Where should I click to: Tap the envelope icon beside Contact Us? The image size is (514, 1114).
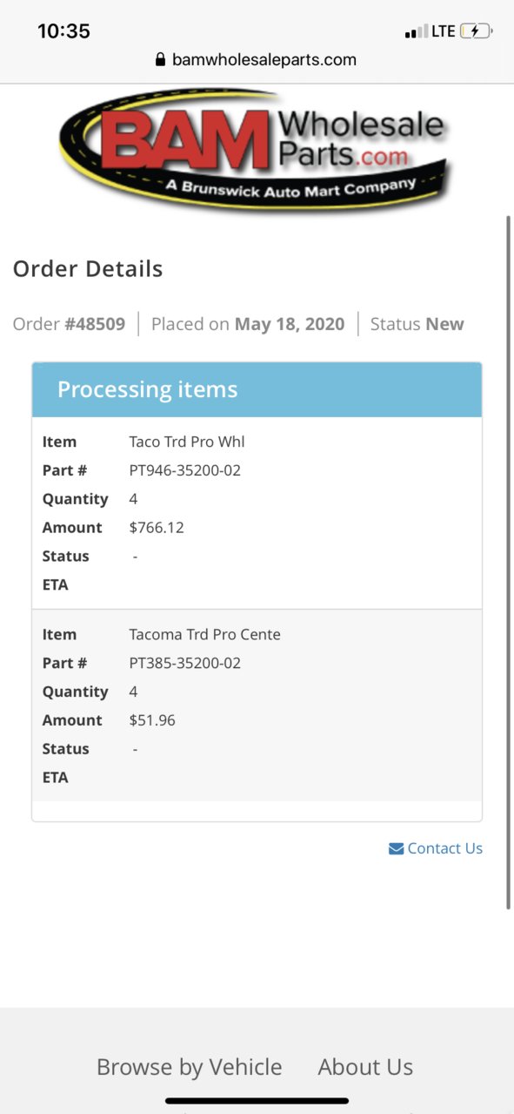[396, 848]
